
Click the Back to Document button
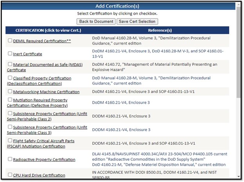pos(96,21)
